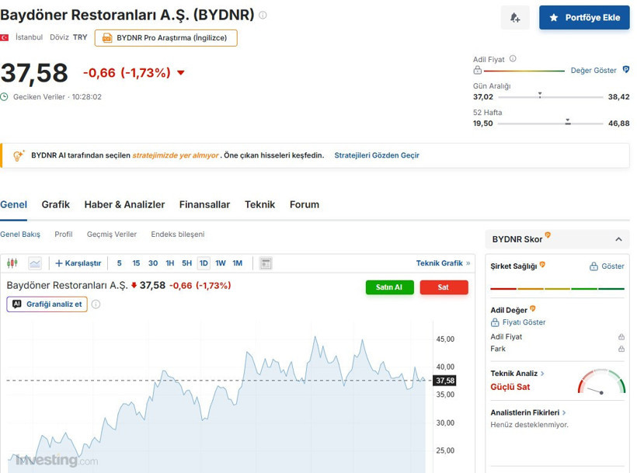Switch to the Grafik tab
This screenshot has width=637, height=473.
coord(56,204)
